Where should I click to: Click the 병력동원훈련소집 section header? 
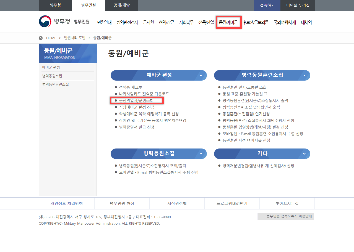pos(262,75)
